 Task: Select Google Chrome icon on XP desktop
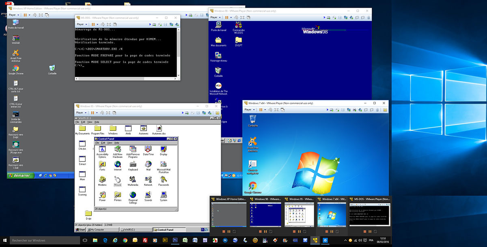point(16,70)
